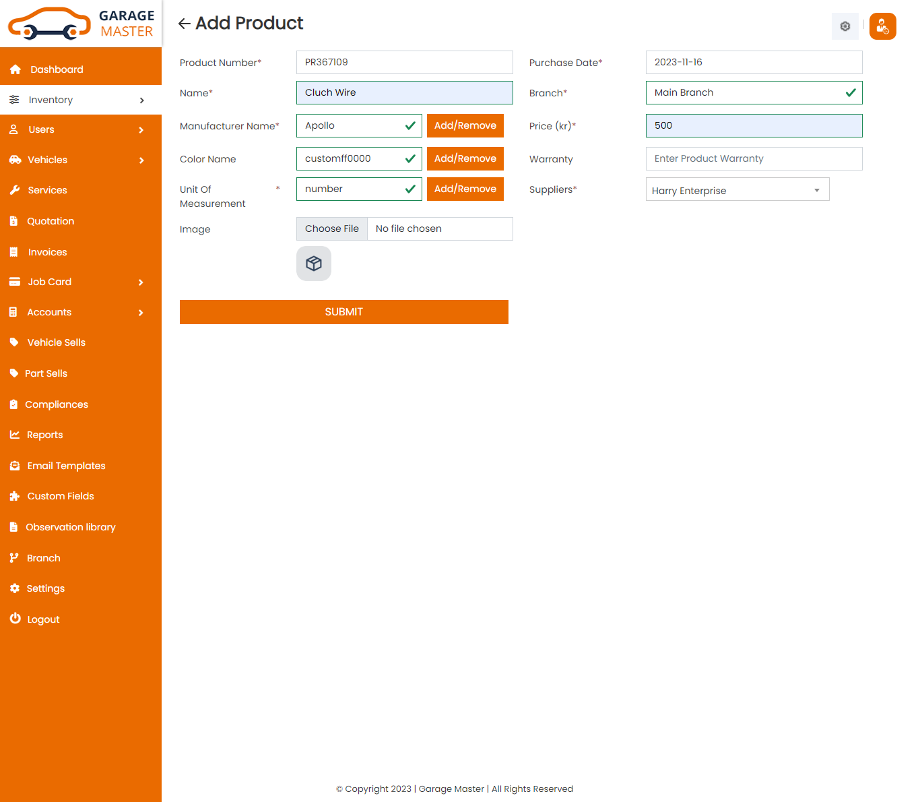Screen dimensions: 920x802
Task: Click the Services wrench icon
Action: click(15, 190)
